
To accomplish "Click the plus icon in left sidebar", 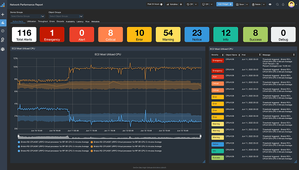I will [3, 14].
